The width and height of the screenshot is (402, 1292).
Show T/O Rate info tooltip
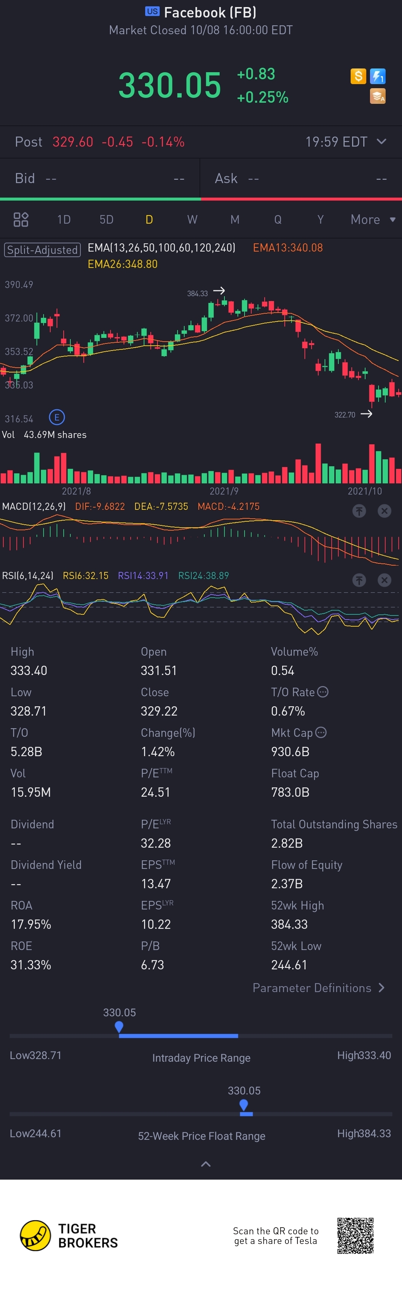[323, 692]
